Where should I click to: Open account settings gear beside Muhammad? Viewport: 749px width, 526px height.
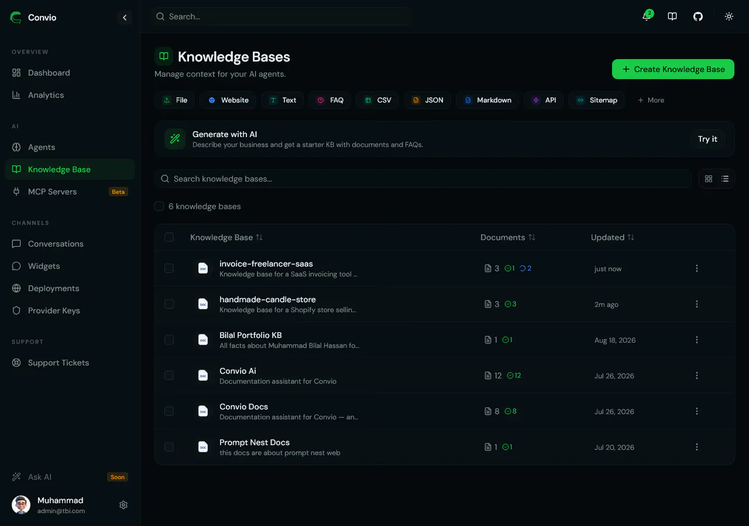pos(123,505)
